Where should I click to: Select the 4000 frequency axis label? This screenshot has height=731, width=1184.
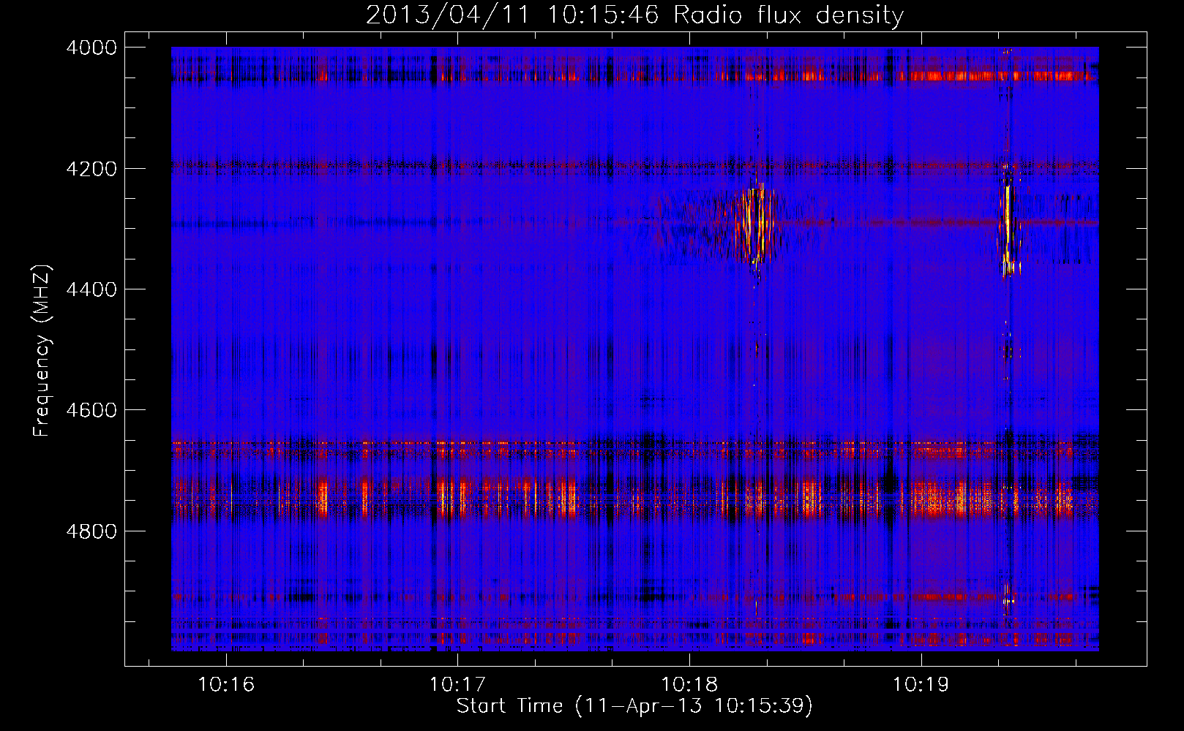click(x=91, y=48)
